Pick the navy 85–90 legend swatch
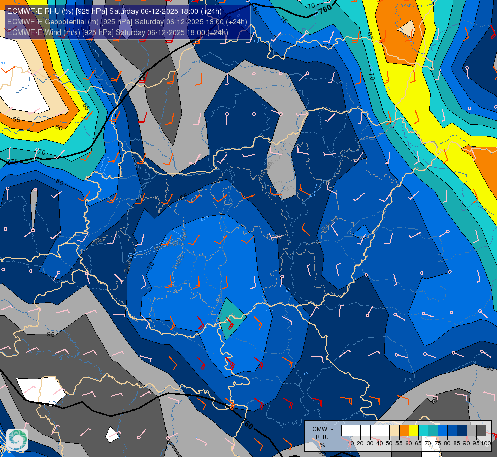 [462, 431]
